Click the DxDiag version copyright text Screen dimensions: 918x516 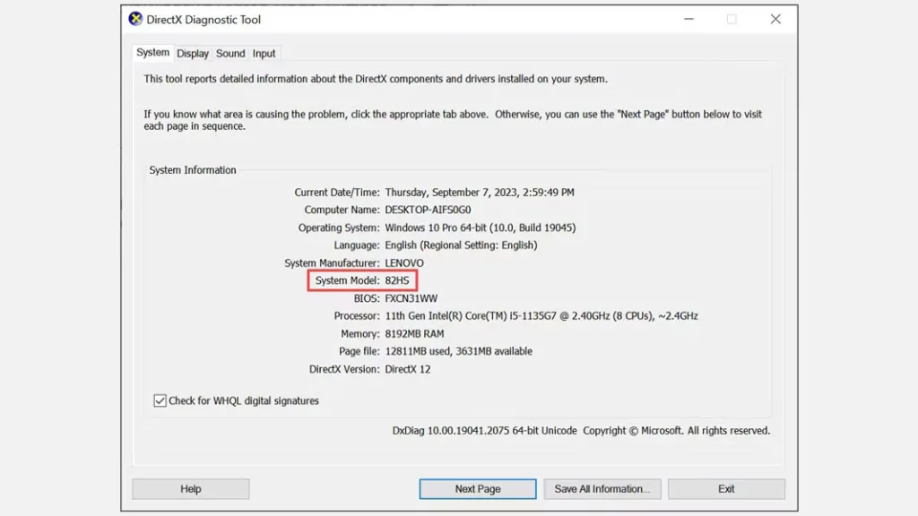[x=581, y=431]
